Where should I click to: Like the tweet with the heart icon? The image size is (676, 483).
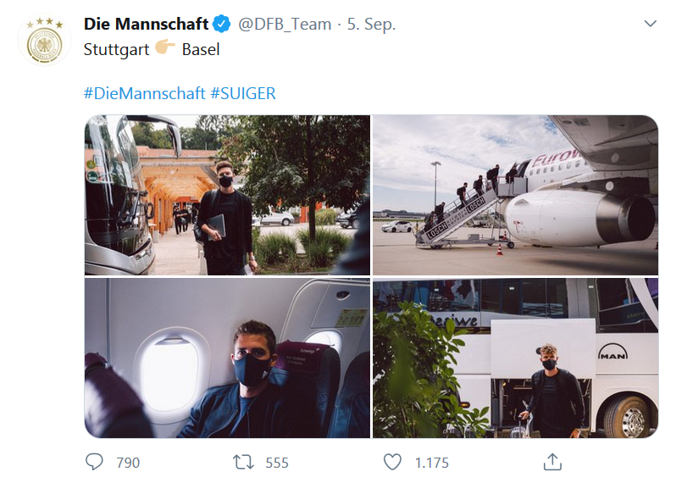392,462
